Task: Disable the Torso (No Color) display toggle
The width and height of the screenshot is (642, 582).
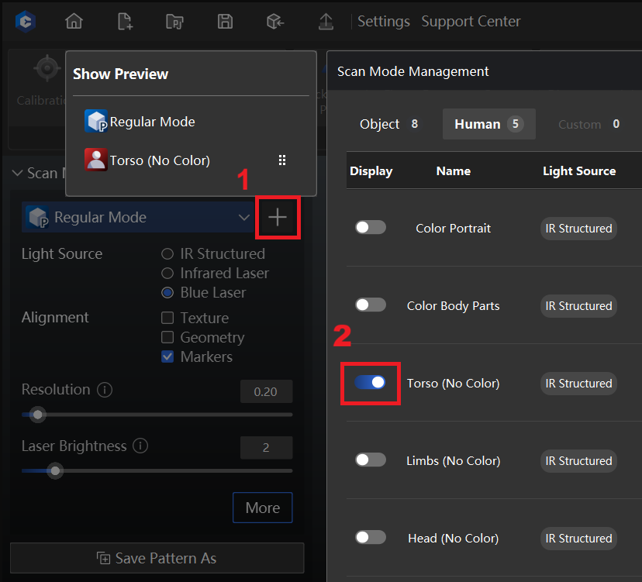Action: (x=370, y=382)
